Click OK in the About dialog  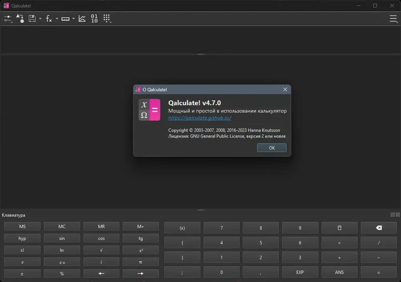(x=271, y=148)
